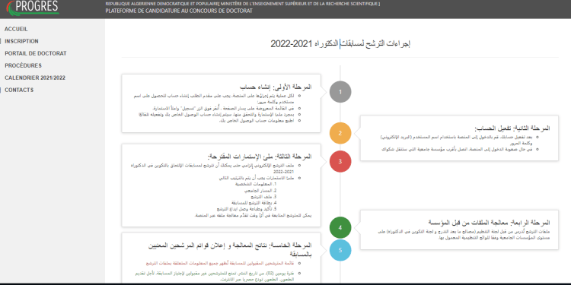
Task: Click the page title containing 2022-2021
Action: (x=340, y=43)
